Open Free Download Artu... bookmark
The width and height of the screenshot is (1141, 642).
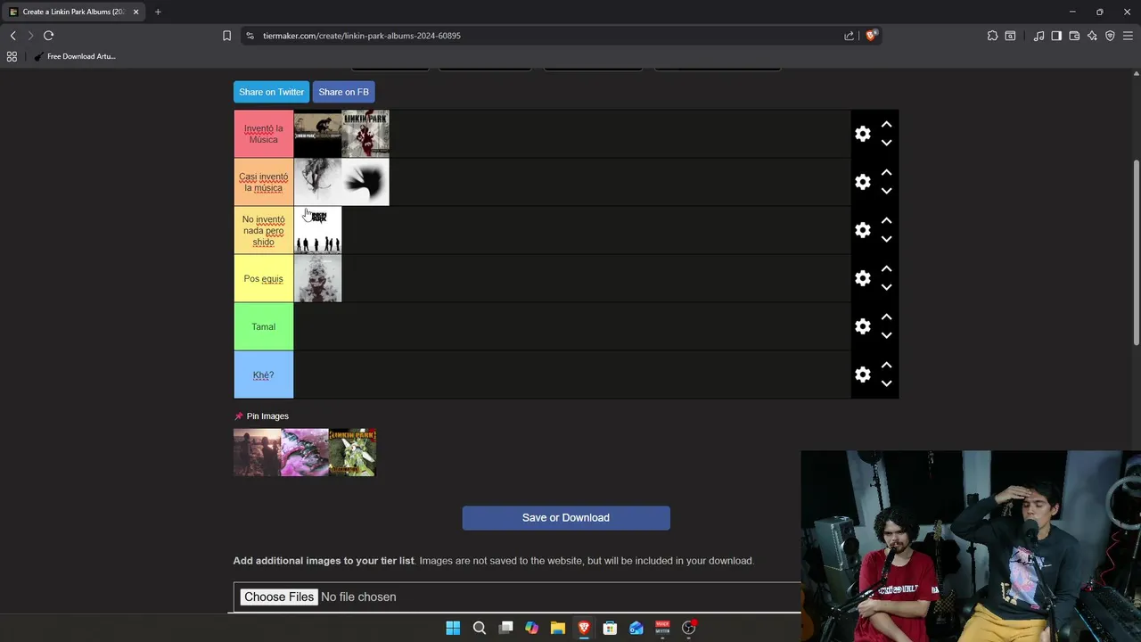tap(76, 56)
